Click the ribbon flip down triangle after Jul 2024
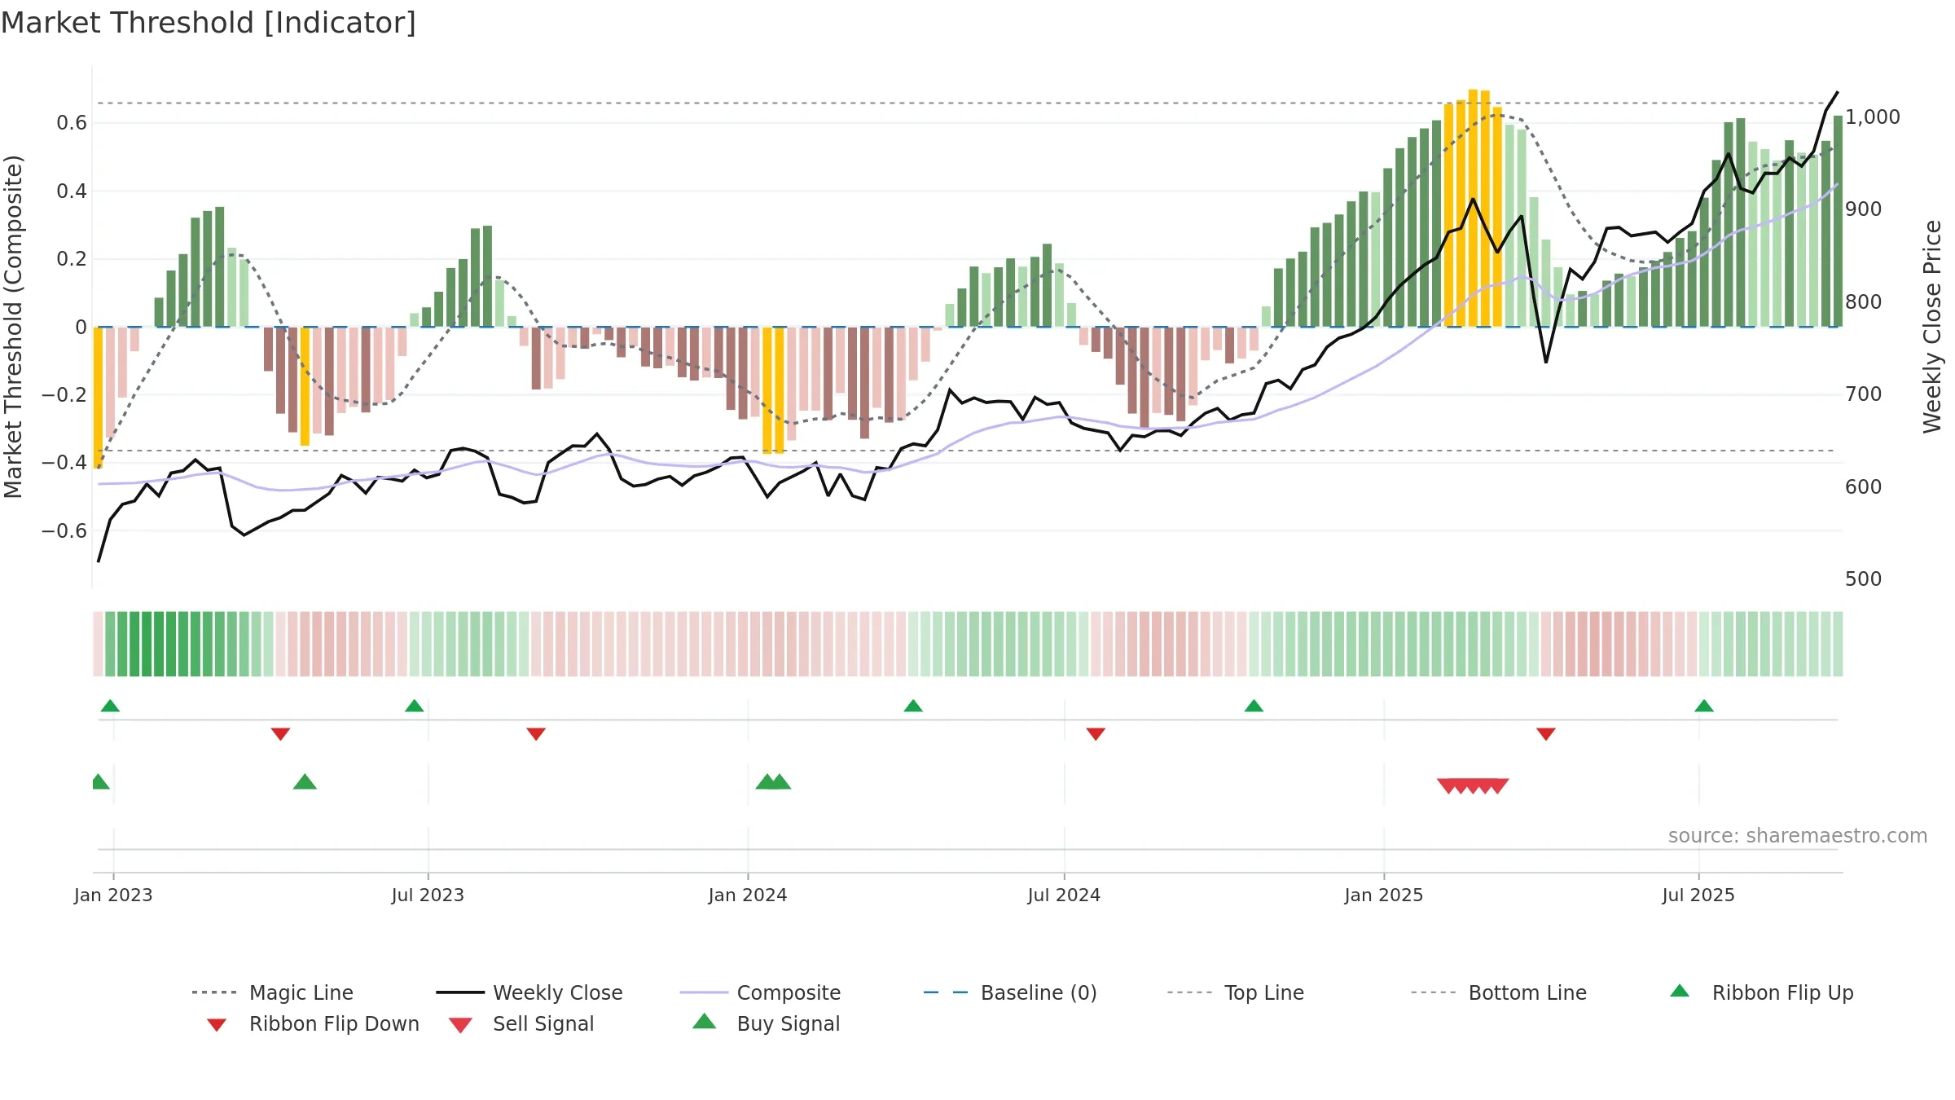The height and width of the screenshot is (1100, 1955). pyautogui.click(x=1096, y=734)
